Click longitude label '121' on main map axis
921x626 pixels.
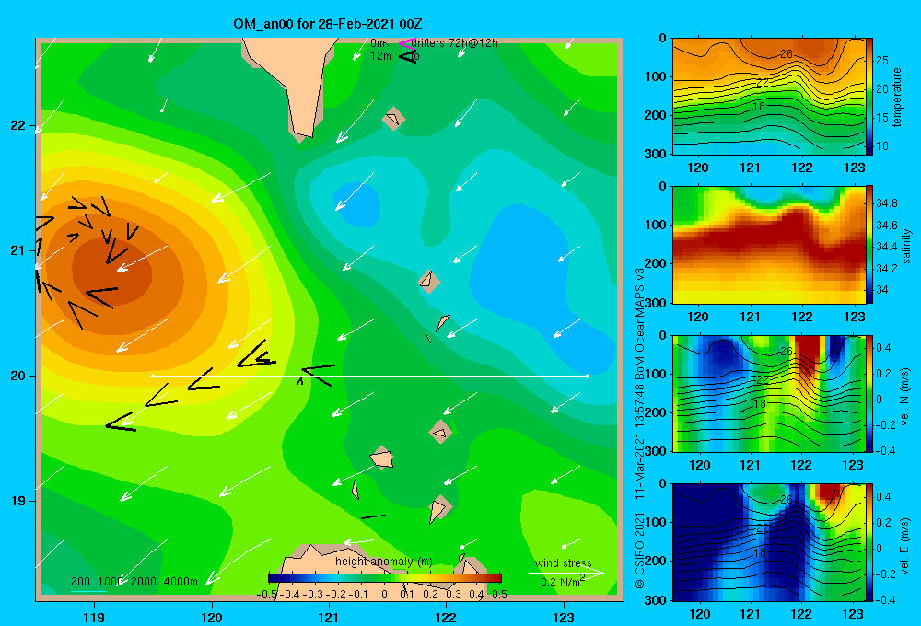pyautogui.click(x=329, y=617)
